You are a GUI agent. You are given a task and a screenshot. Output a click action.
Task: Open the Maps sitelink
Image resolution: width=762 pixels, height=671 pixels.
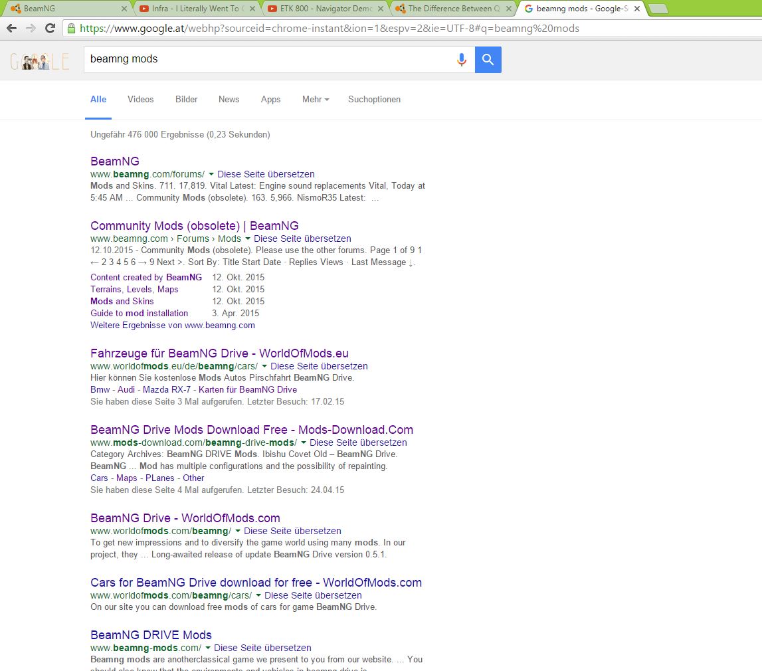pos(127,478)
